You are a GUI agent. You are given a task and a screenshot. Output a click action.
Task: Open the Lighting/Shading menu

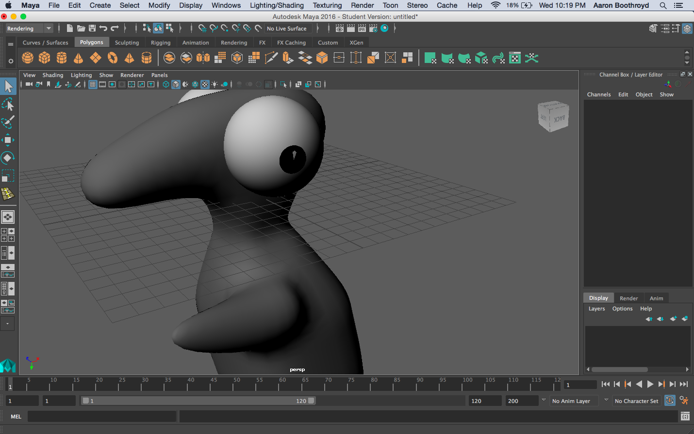(277, 5)
